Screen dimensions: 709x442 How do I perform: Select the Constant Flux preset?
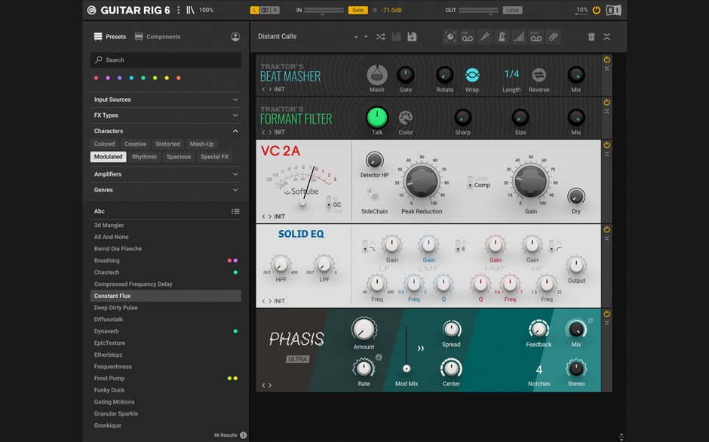coord(166,296)
